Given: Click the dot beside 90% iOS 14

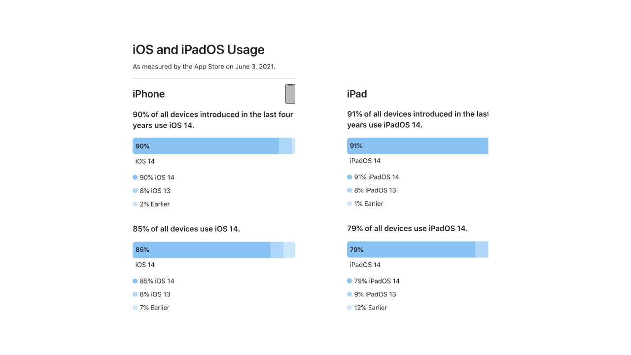Looking at the screenshot, I should 135,177.
